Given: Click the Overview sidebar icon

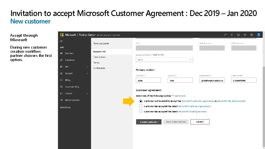Looking at the screenshot, I should 61,53.
